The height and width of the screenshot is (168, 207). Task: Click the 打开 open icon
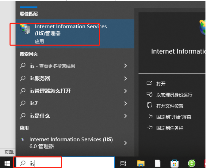pyautogui.click(x=149, y=83)
